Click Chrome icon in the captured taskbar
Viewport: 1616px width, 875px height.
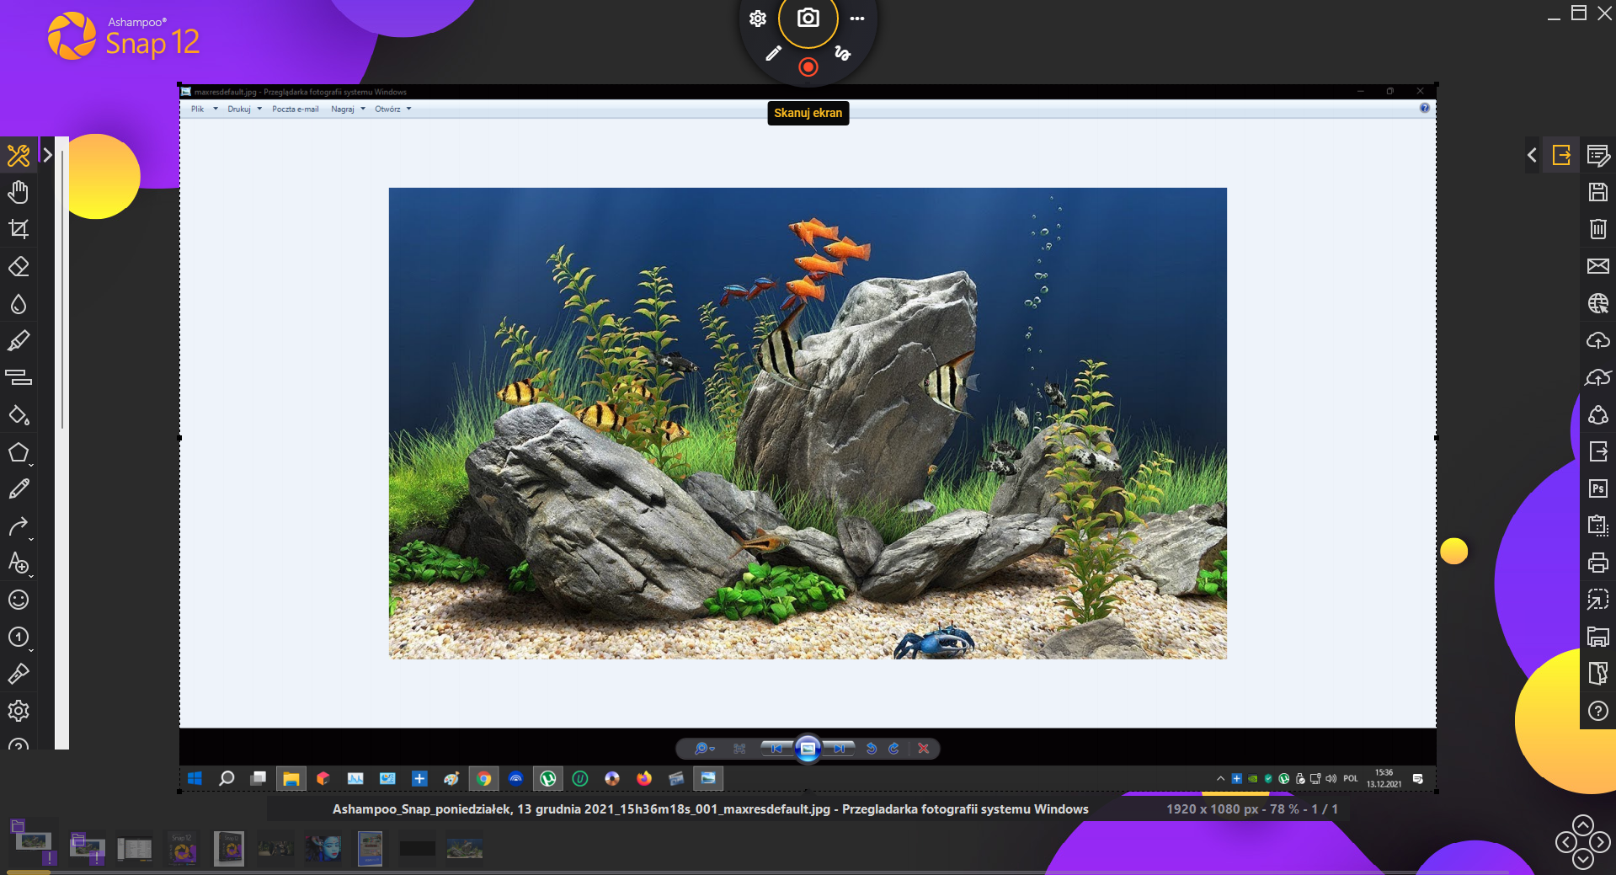[484, 779]
